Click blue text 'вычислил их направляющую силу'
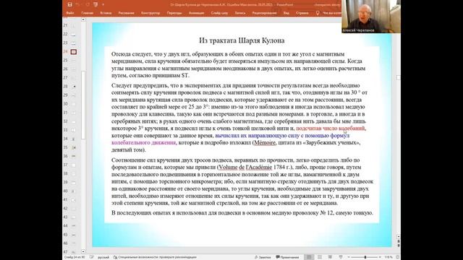 coord(258,136)
